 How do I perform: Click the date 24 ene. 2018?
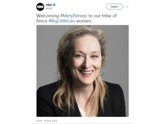[x=50, y=121]
